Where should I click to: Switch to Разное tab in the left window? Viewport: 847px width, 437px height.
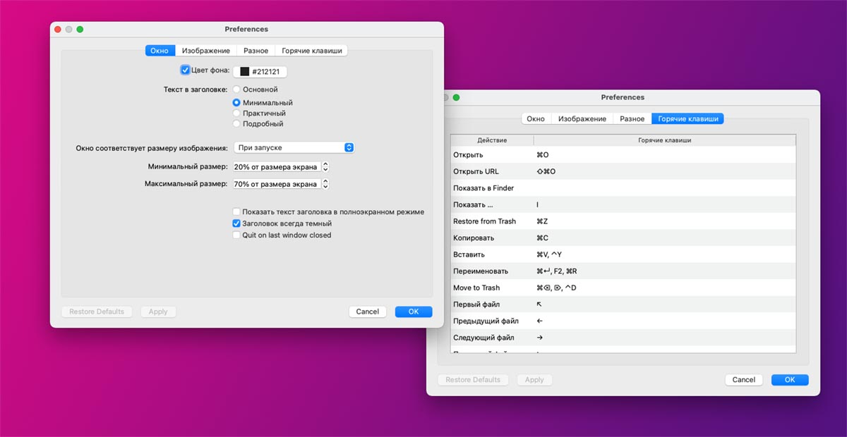(x=256, y=51)
